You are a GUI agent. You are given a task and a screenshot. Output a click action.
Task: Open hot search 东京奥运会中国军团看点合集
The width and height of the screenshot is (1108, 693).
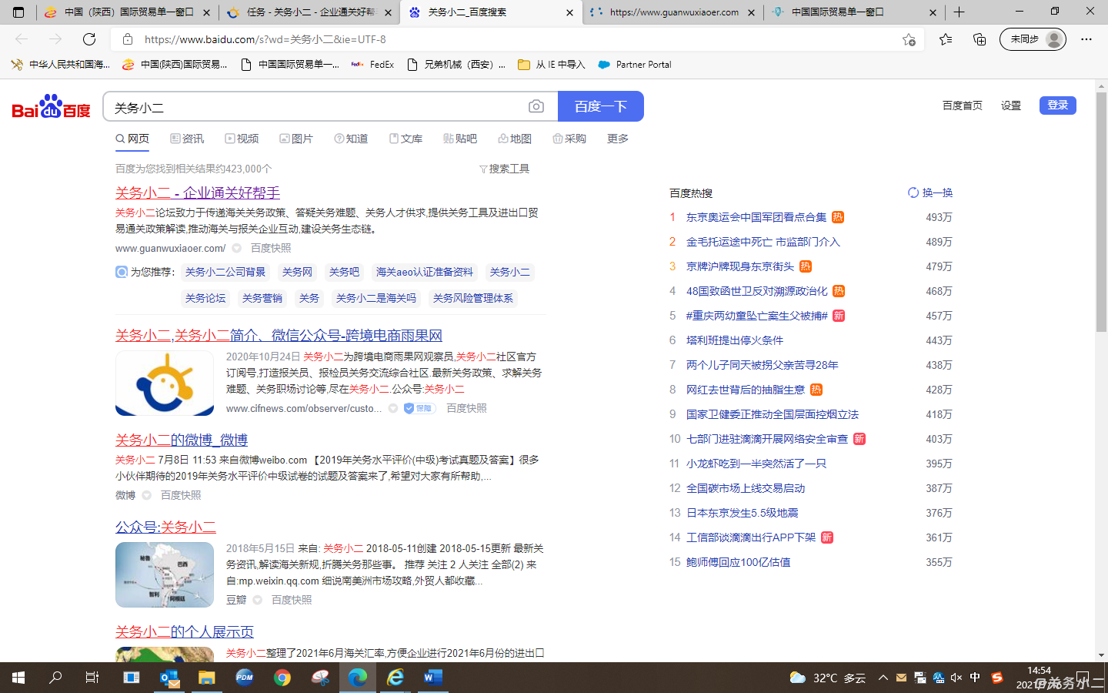756,217
